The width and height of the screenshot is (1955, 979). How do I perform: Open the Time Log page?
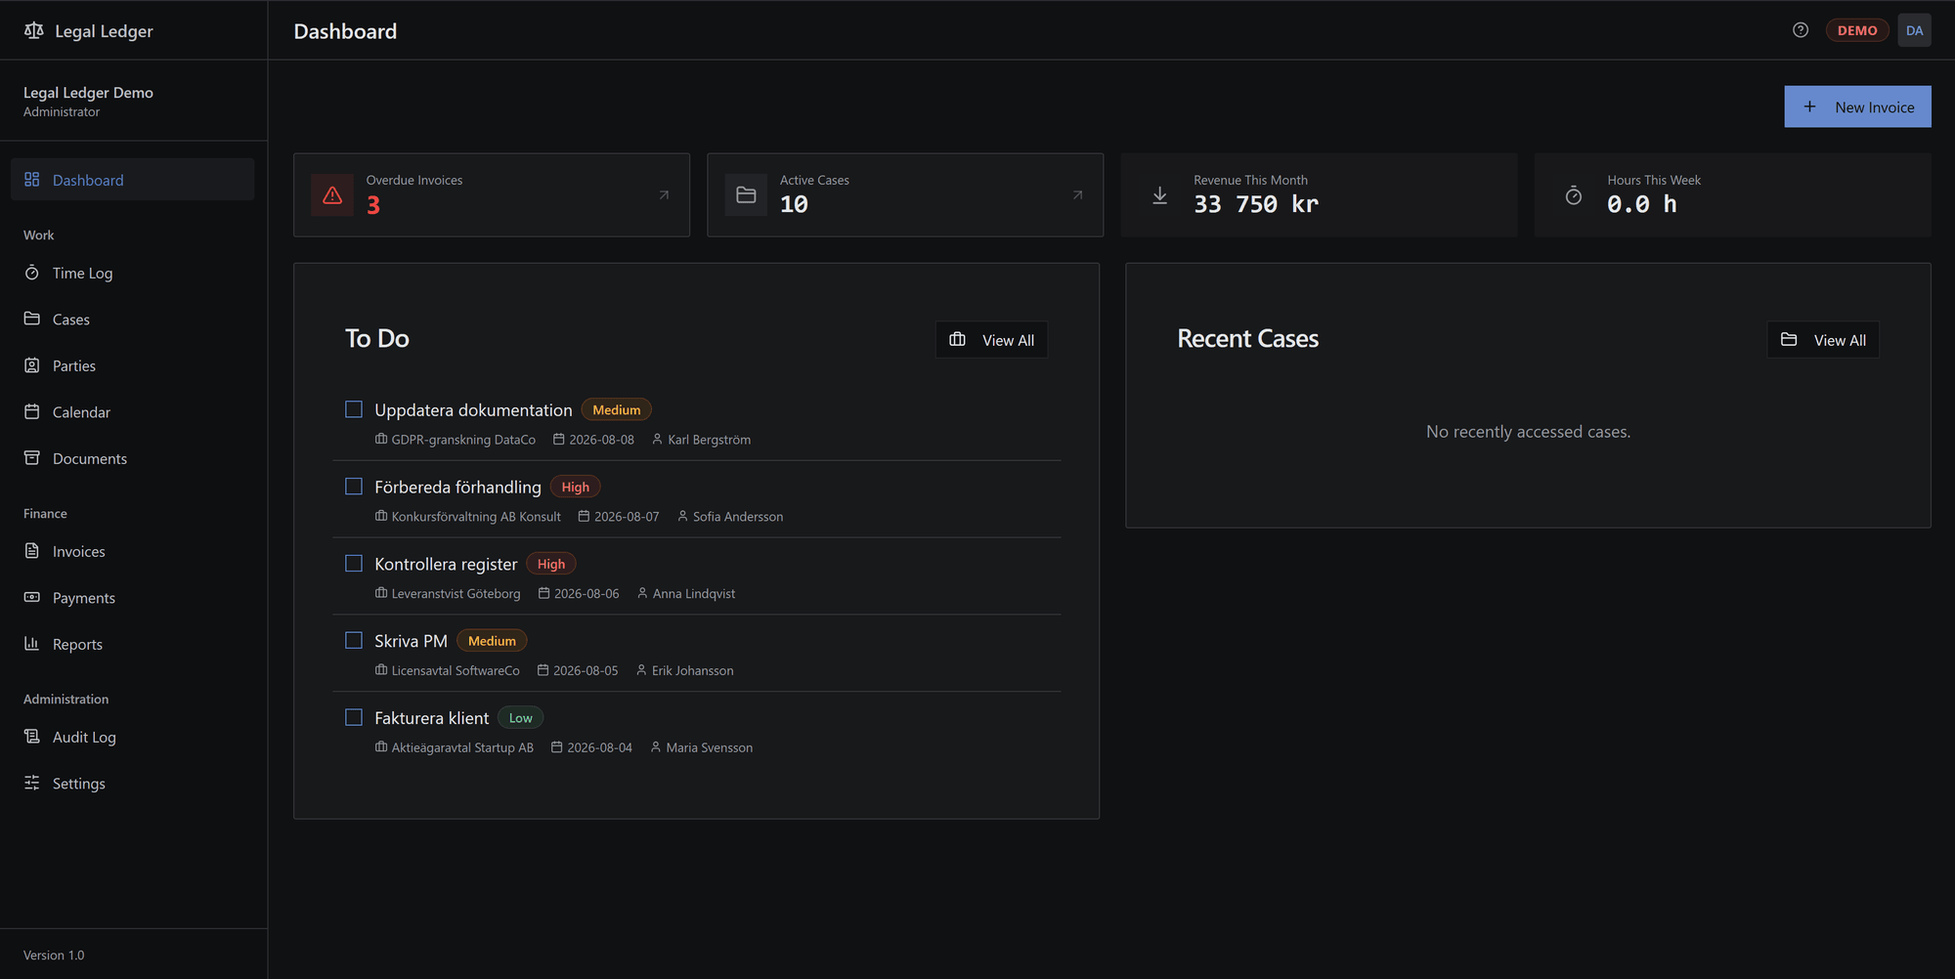tap(133, 273)
